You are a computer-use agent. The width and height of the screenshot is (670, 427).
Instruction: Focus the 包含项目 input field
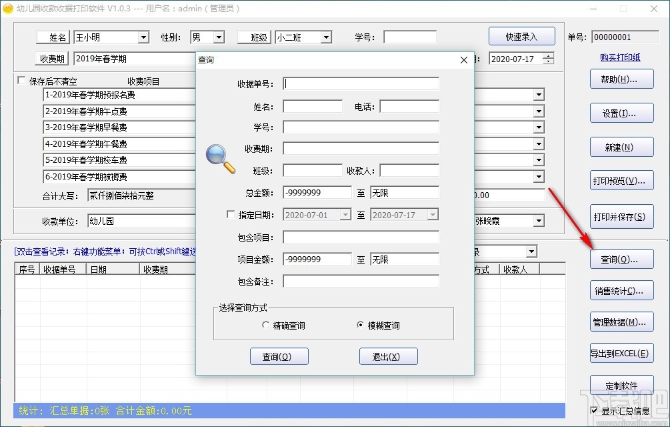click(x=361, y=238)
